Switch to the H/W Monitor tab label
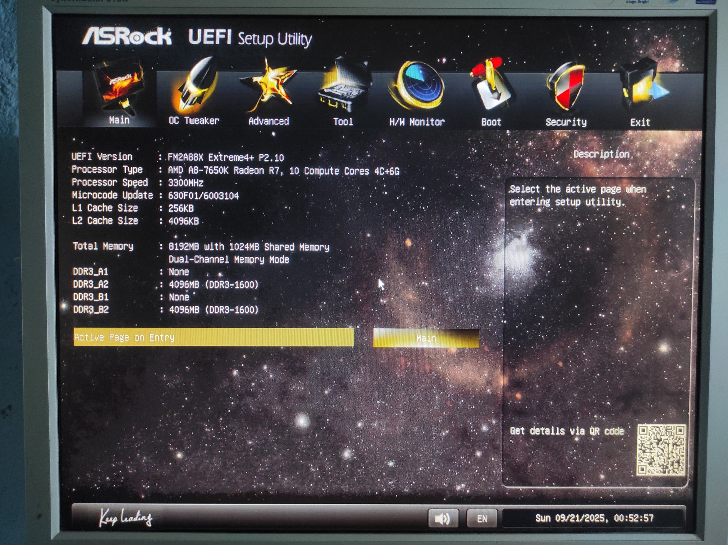 point(417,122)
